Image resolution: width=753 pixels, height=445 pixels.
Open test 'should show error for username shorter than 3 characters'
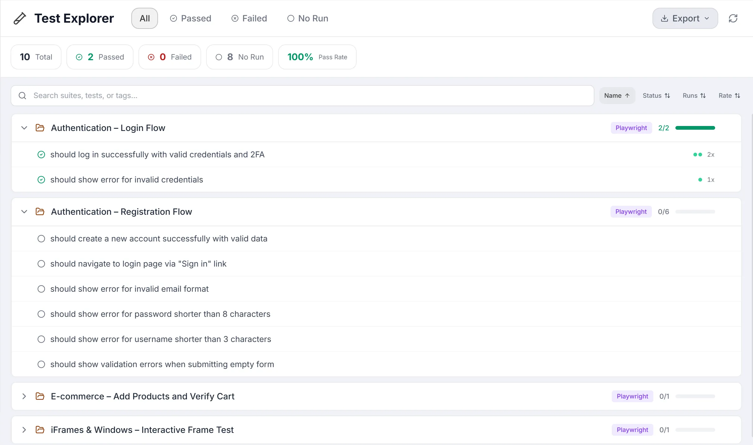pyautogui.click(x=376, y=339)
